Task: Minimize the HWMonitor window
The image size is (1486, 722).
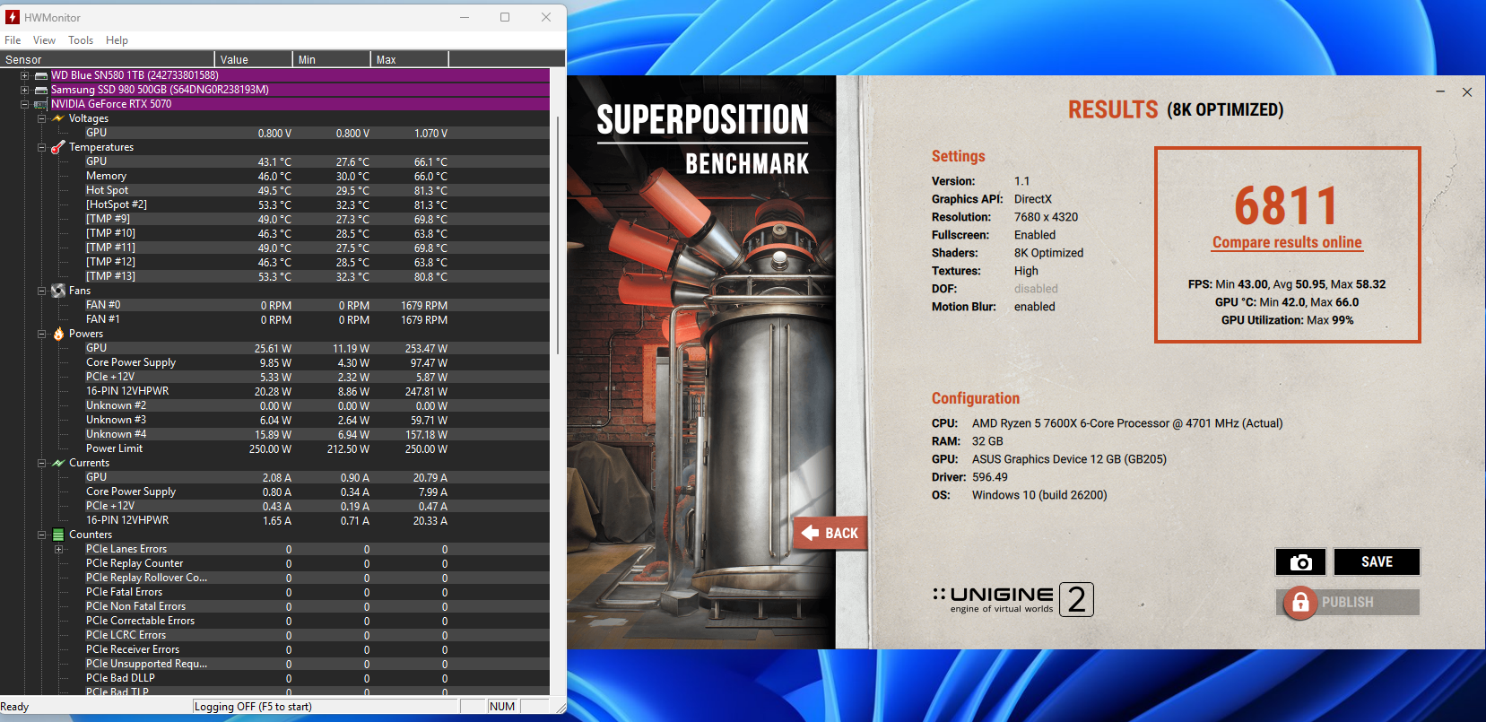Action: 465,17
